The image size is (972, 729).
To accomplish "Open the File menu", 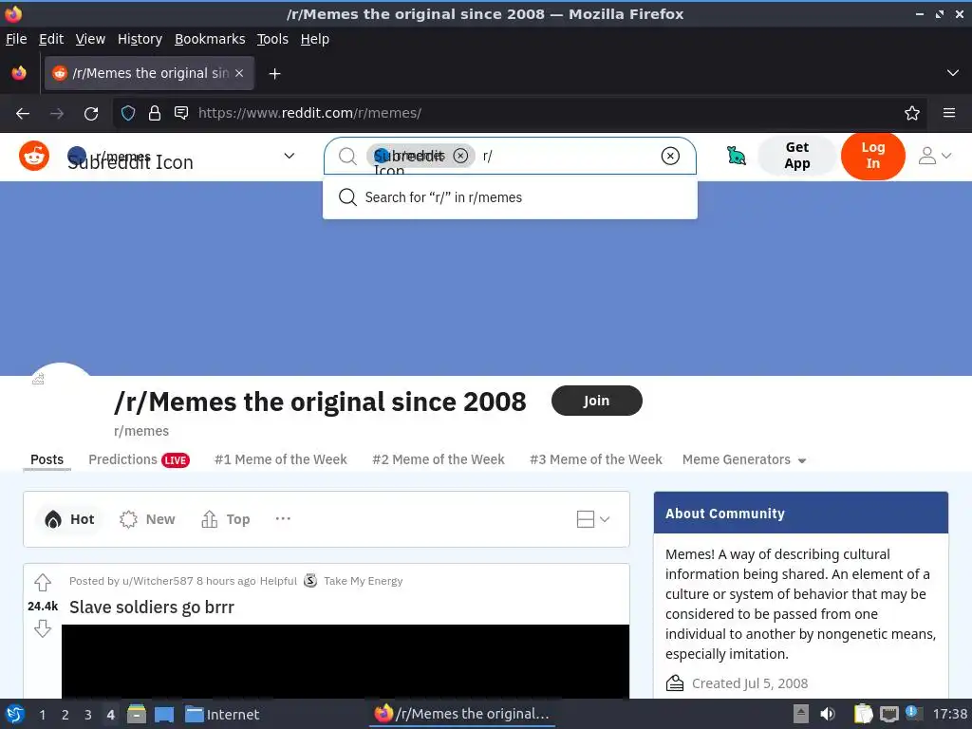I will tap(16, 39).
